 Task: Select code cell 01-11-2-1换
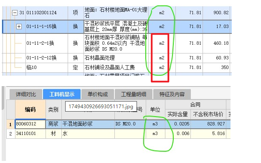[40, 43]
